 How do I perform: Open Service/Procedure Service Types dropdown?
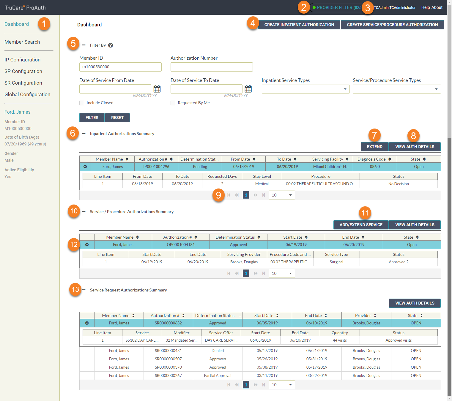pyautogui.click(x=396, y=89)
